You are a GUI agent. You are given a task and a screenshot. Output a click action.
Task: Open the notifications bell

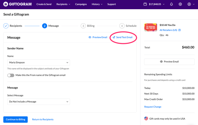[171, 4]
